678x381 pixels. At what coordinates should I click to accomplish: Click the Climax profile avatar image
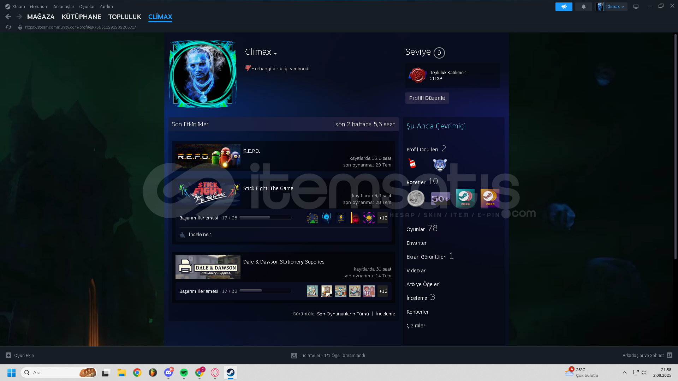tap(203, 74)
